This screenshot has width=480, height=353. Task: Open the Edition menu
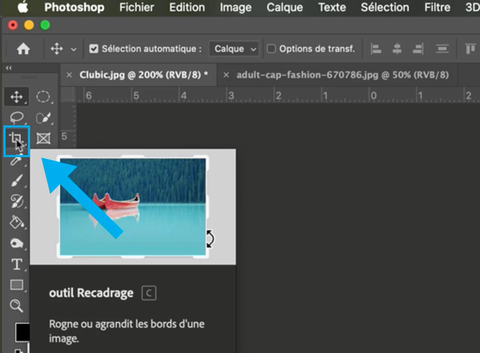(187, 7)
